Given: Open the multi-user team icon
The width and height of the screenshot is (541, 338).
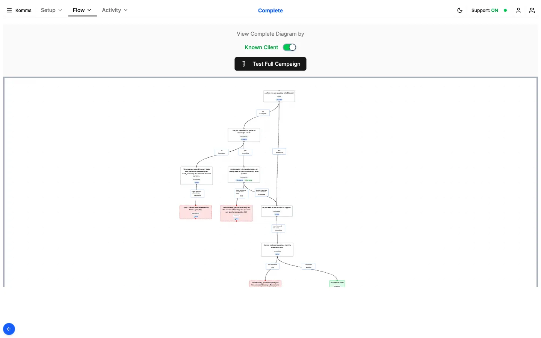Looking at the screenshot, I should click(532, 11).
